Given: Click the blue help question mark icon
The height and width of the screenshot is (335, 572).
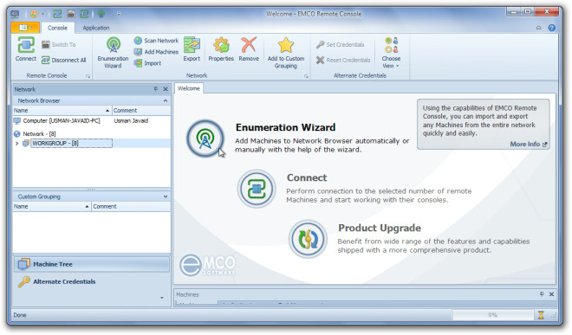Looking at the screenshot, I should point(551,28).
